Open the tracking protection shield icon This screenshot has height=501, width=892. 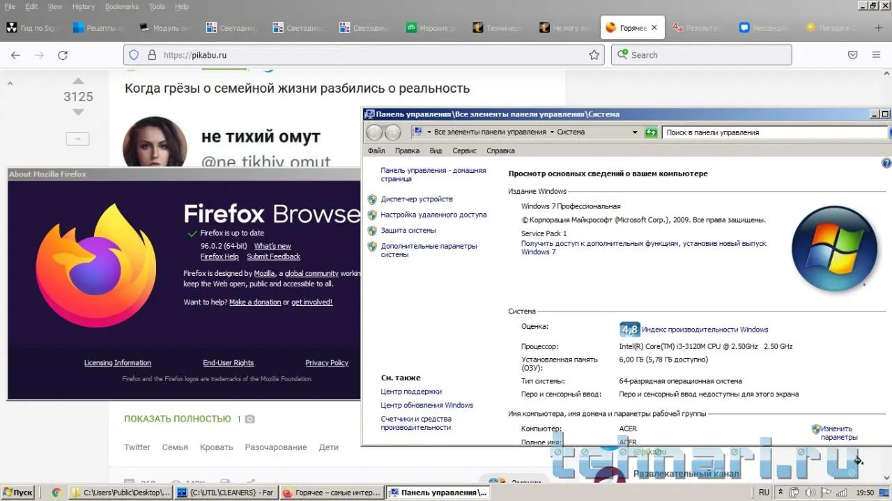click(134, 55)
